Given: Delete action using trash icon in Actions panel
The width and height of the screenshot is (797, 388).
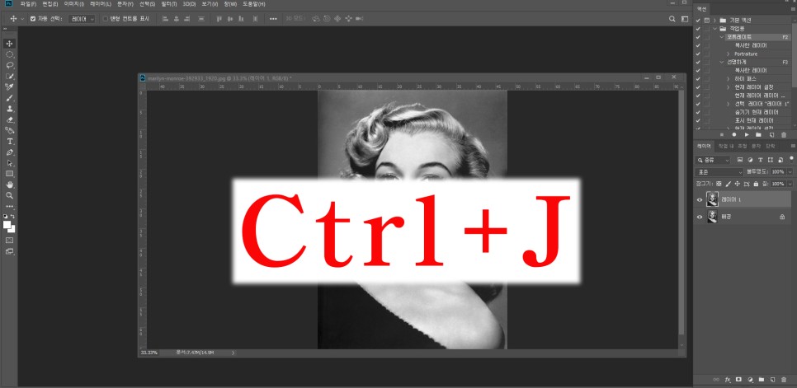Looking at the screenshot, I should 783,135.
